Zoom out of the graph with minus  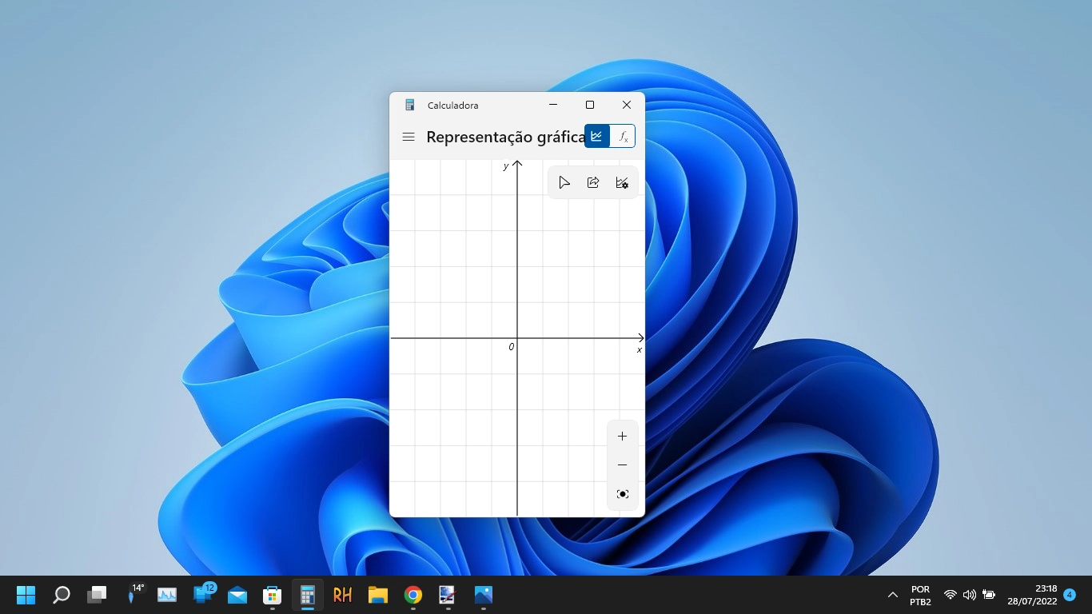[x=623, y=465]
